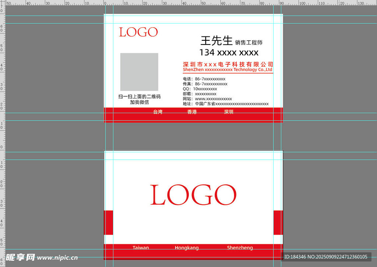Select the gray QR code placeholder square
The height and width of the screenshot is (267, 377).
pyautogui.click(x=139, y=72)
